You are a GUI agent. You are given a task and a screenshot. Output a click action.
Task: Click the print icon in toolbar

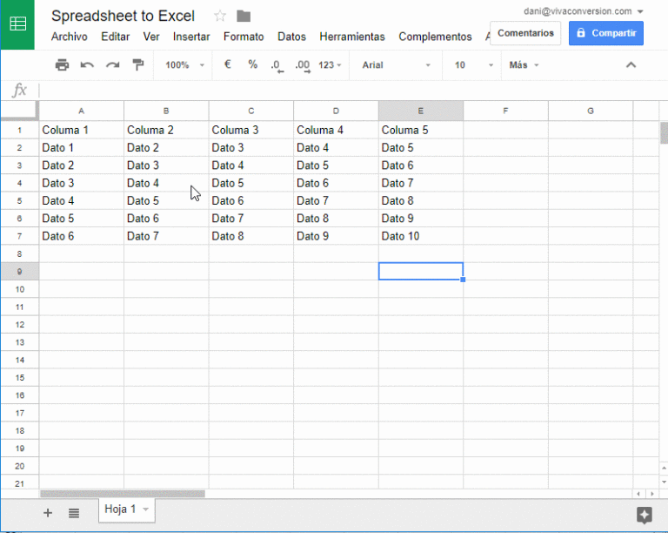[62, 65]
